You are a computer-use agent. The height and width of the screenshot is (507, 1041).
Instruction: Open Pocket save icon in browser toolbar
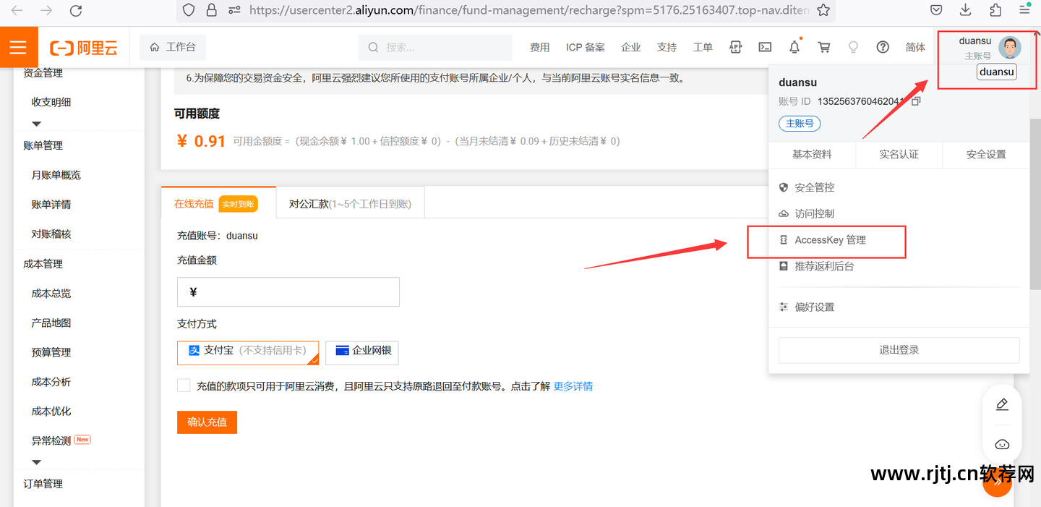click(936, 10)
